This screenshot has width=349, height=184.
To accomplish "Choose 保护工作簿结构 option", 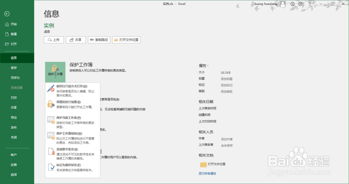I will (73, 138).
